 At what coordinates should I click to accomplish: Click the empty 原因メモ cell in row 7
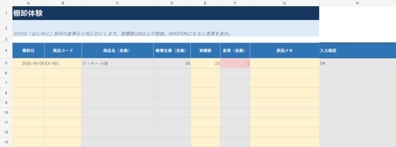pyautogui.click(x=285, y=83)
